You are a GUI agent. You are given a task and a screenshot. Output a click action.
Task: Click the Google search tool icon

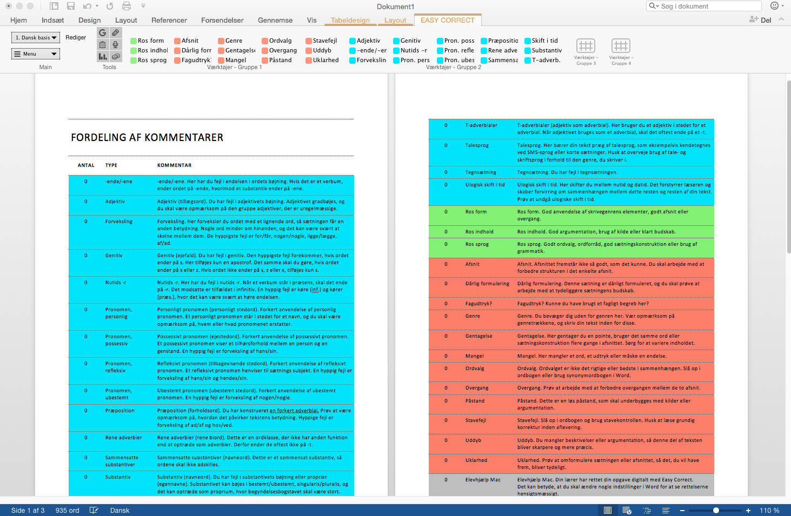click(103, 32)
